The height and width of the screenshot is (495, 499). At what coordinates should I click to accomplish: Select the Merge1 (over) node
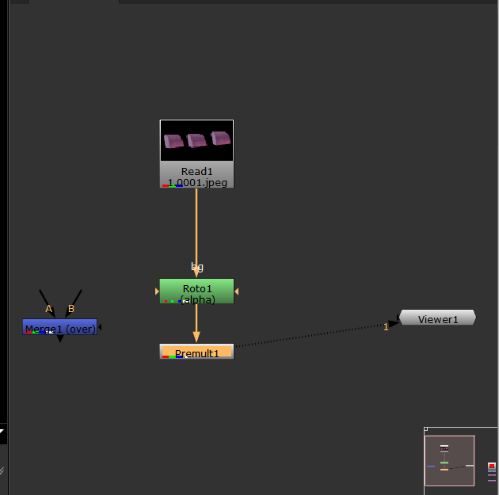[60, 327]
